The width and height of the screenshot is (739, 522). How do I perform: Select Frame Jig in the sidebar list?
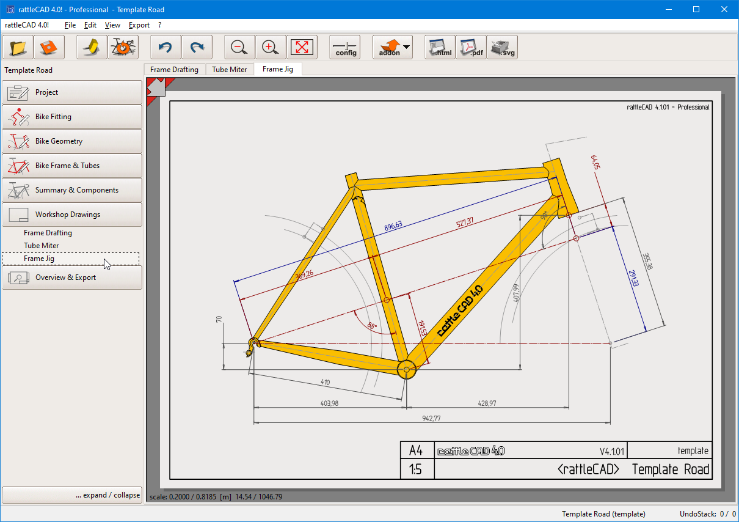click(x=39, y=259)
